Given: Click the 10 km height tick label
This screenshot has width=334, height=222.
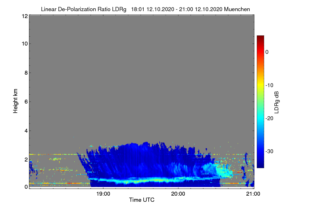Looking at the screenshot, I should pos(24,44).
